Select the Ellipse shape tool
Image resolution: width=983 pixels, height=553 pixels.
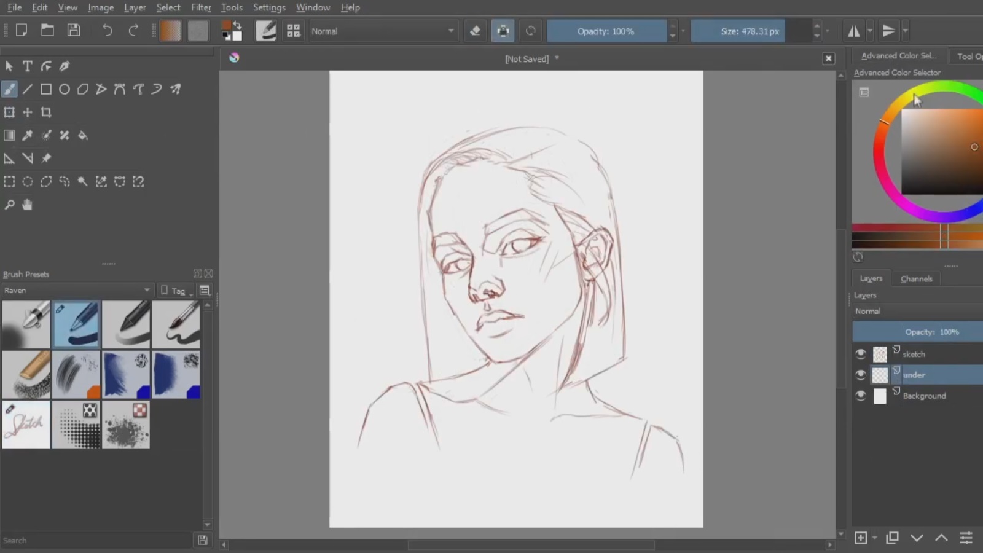(65, 90)
